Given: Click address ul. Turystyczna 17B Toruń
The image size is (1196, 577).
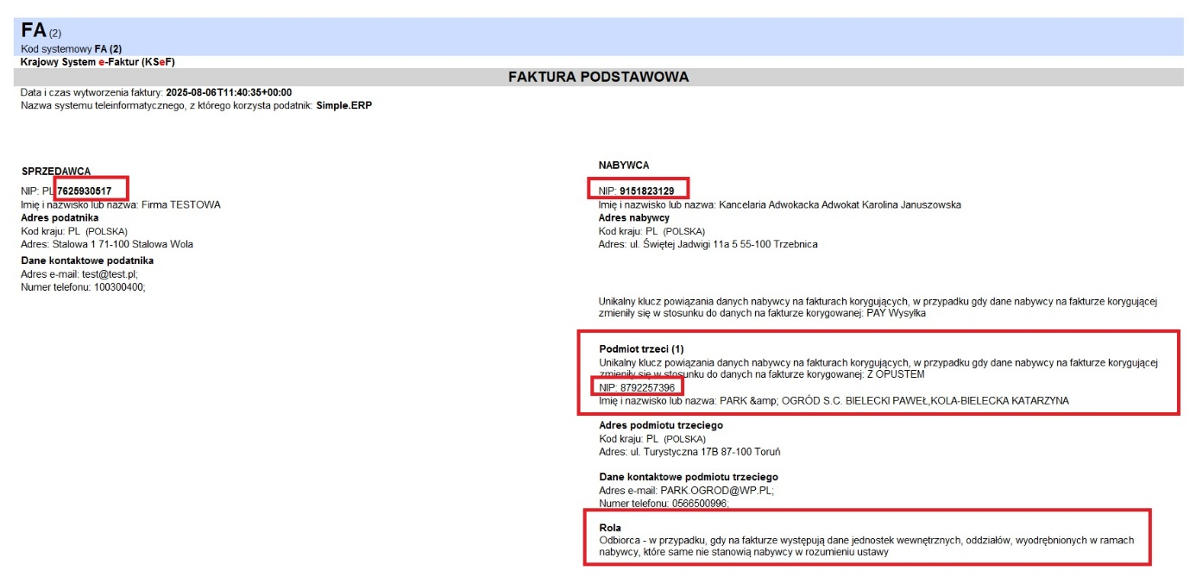Looking at the screenshot, I should point(708,451).
